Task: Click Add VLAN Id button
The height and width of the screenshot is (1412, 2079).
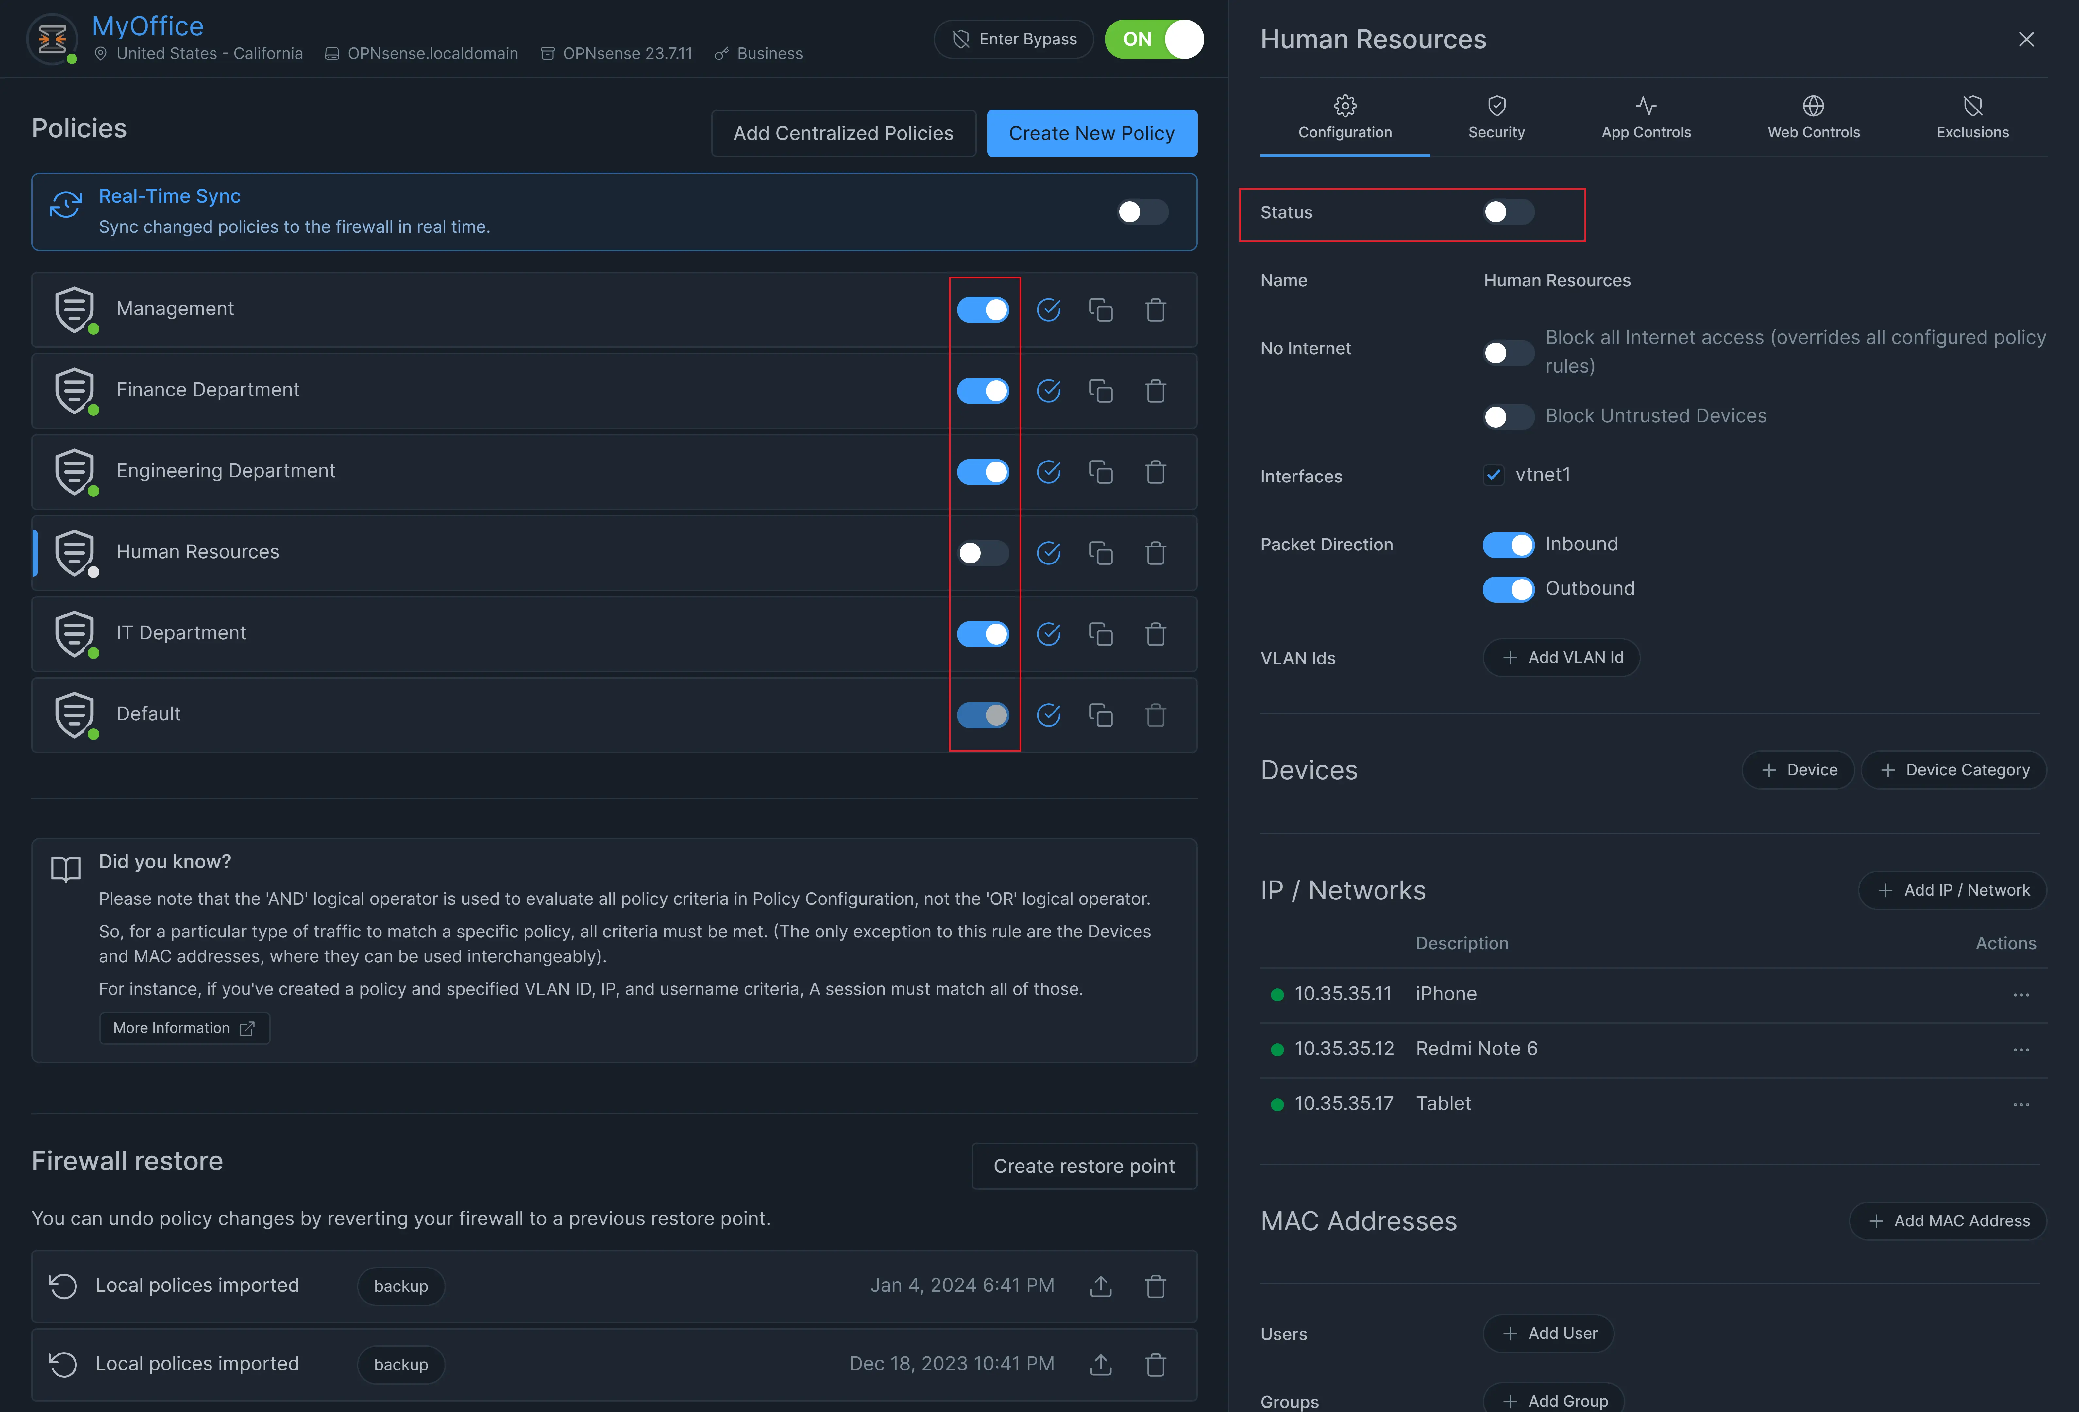Action: click(x=1561, y=657)
